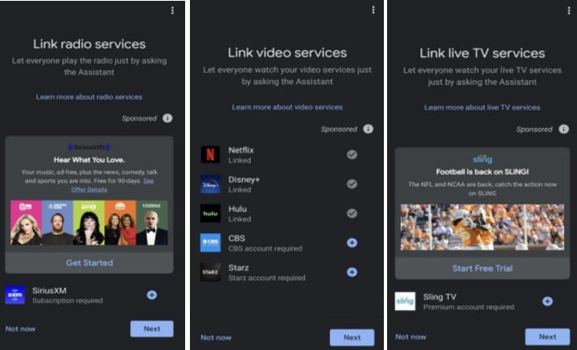The height and width of the screenshot is (350, 577).
Task: Open Learn more about live TV services link
Action: tap(482, 107)
